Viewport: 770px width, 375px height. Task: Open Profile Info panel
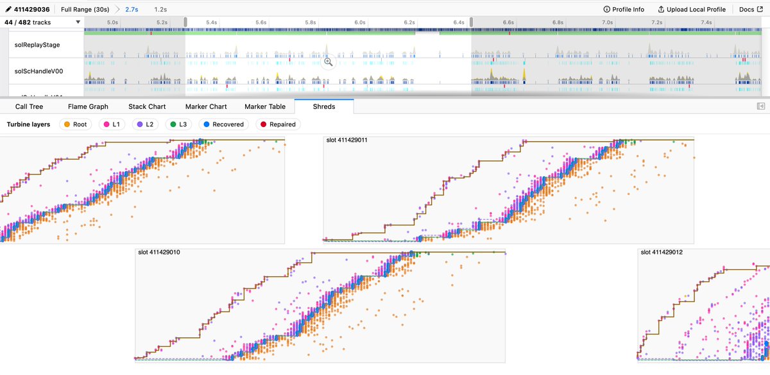coord(624,10)
